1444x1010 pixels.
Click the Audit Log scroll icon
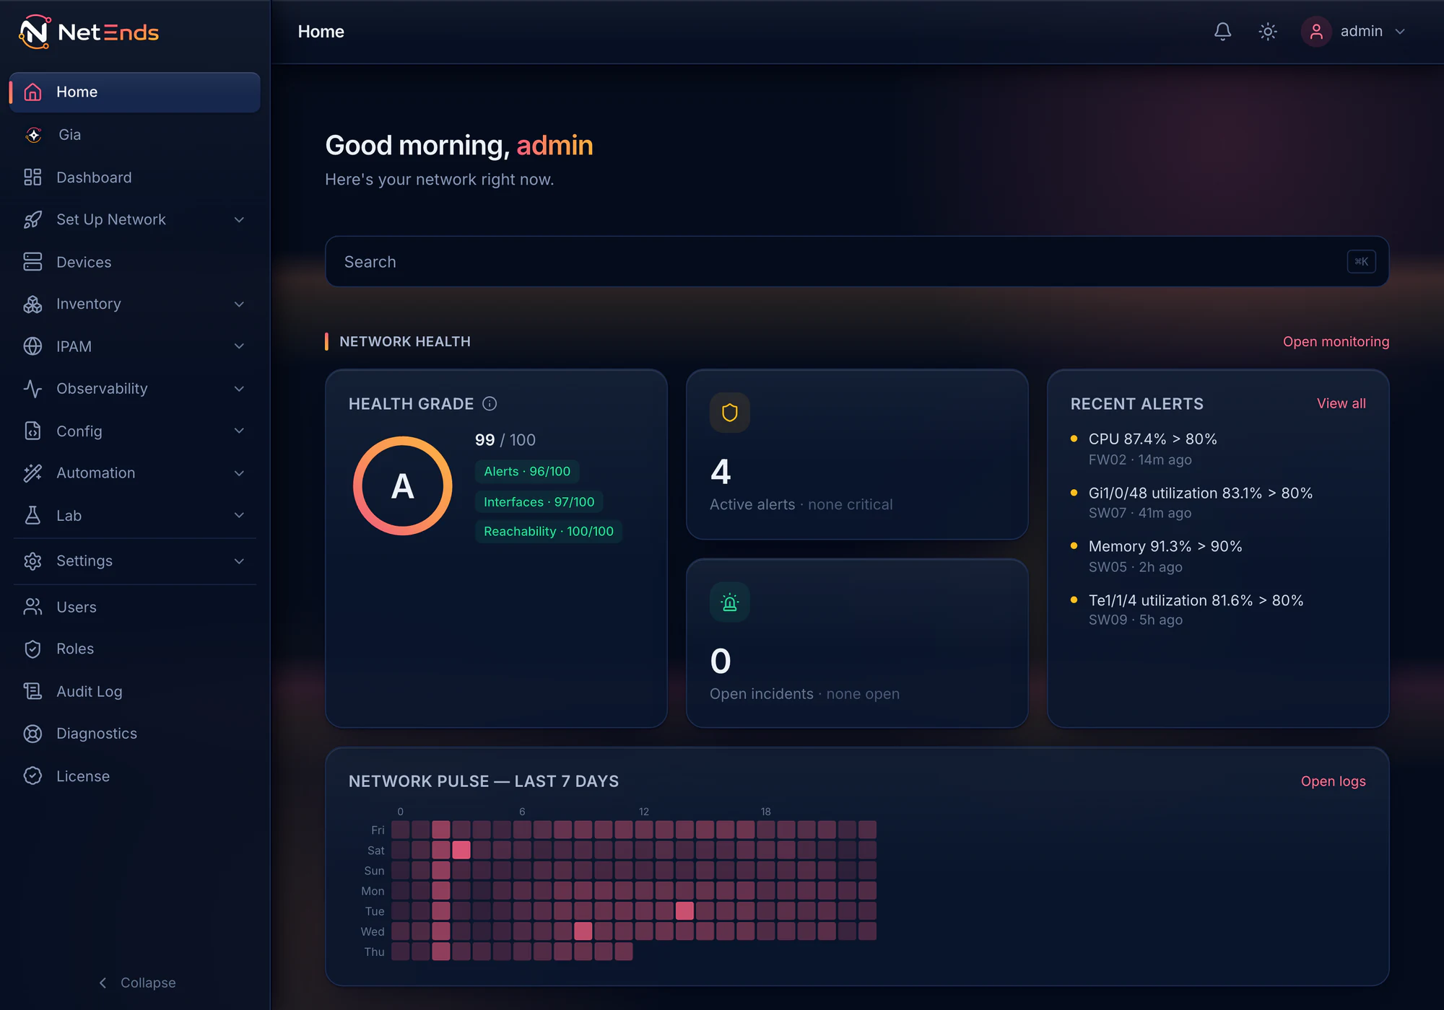[x=32, y=691]
